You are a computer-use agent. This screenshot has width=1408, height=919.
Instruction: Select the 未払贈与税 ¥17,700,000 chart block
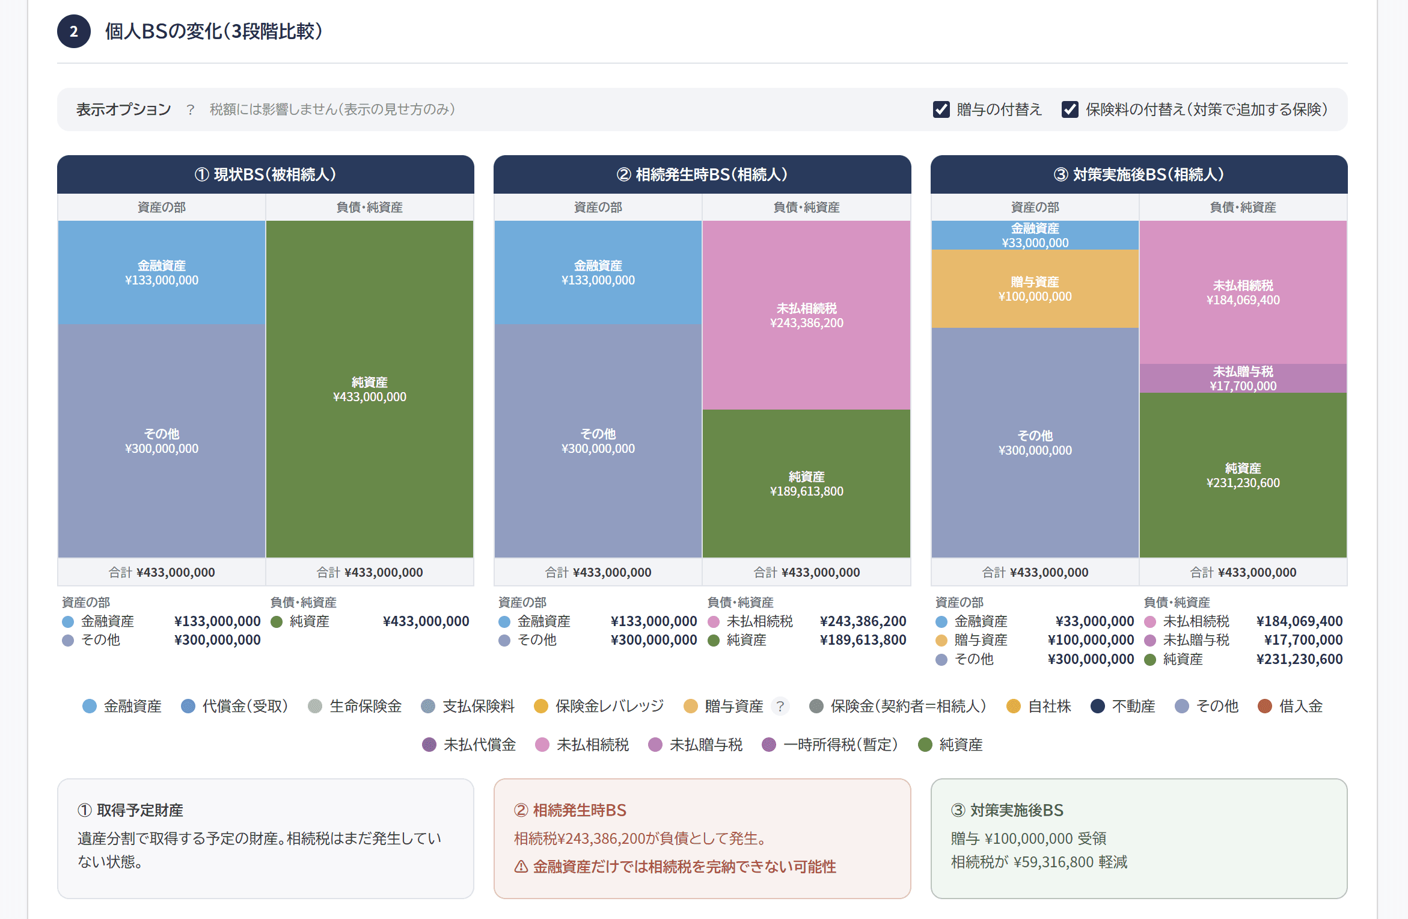click(1243, 378)
